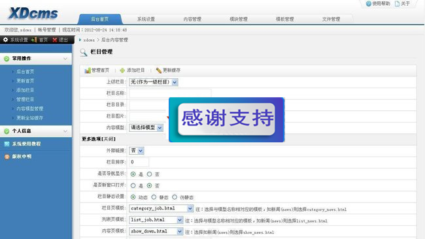Click the 后台内容管理 breadcrumb
This screenshot has width=425, height=239.
pyautogui.click(x=114, y=40)
